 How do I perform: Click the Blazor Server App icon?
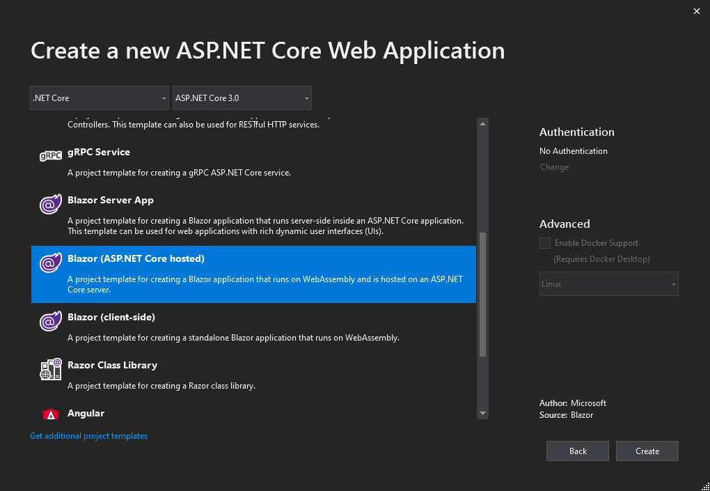point(51,205)
